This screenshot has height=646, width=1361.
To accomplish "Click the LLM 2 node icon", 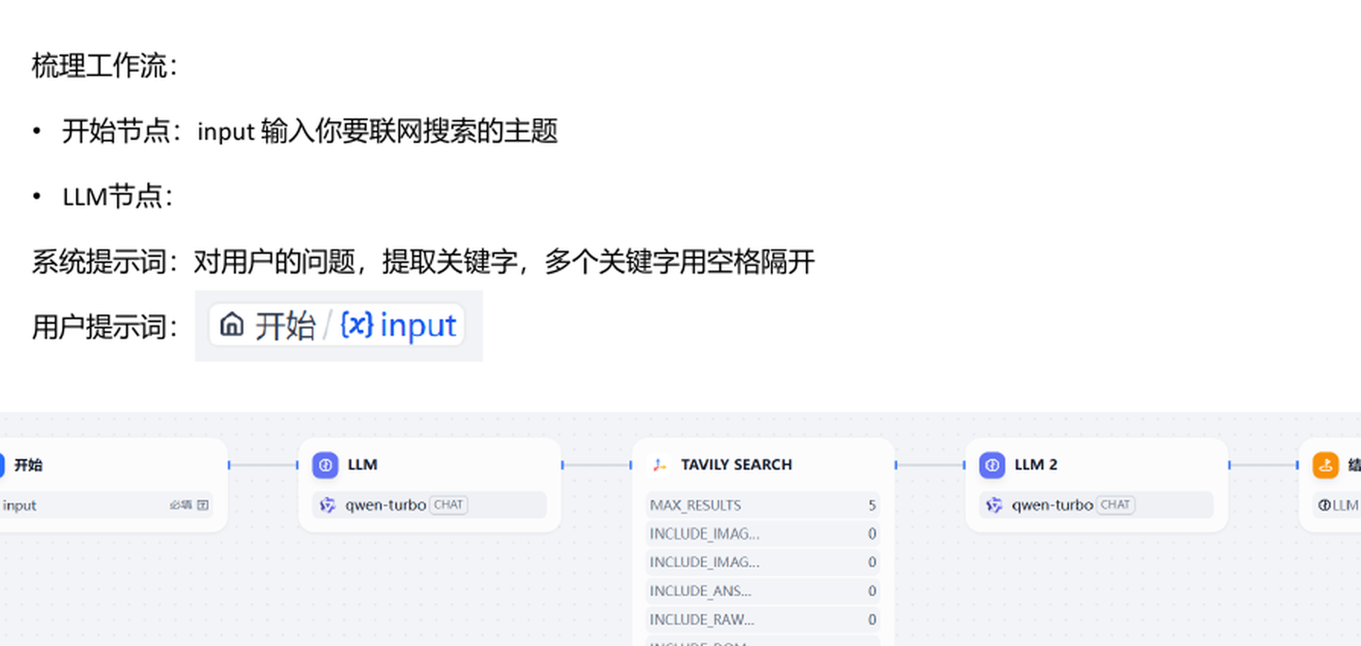I will [x=992, y=465].
